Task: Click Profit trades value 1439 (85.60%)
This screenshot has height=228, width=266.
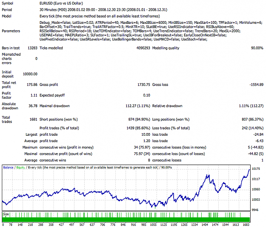Action: coord(138,128)
